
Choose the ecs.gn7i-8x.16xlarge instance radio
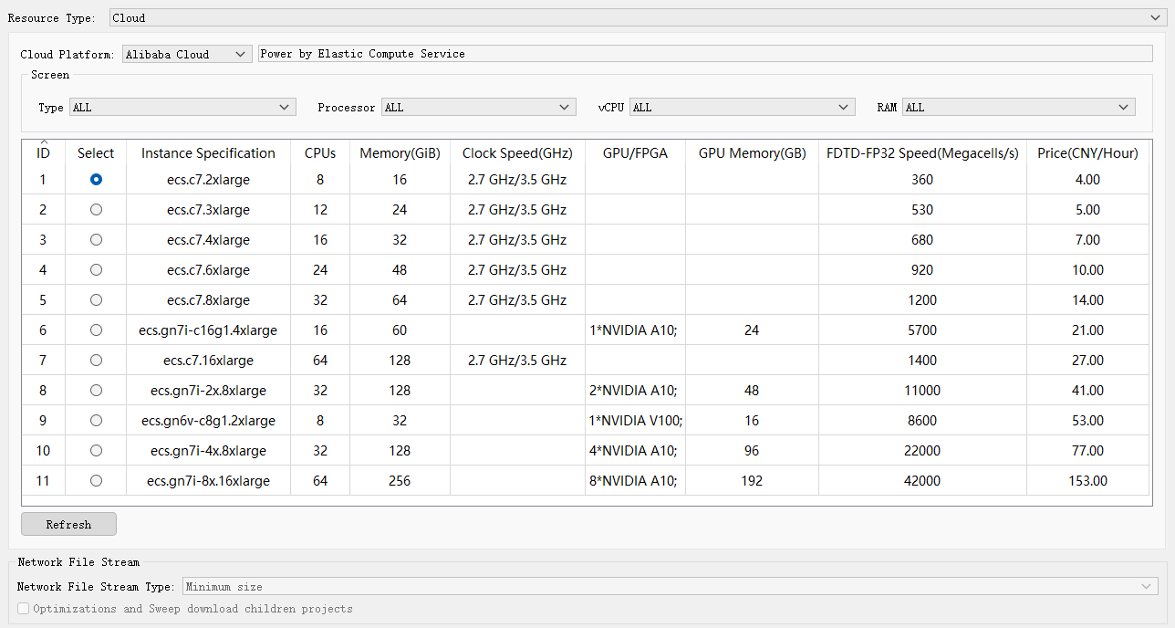click(x=96, y=481)
